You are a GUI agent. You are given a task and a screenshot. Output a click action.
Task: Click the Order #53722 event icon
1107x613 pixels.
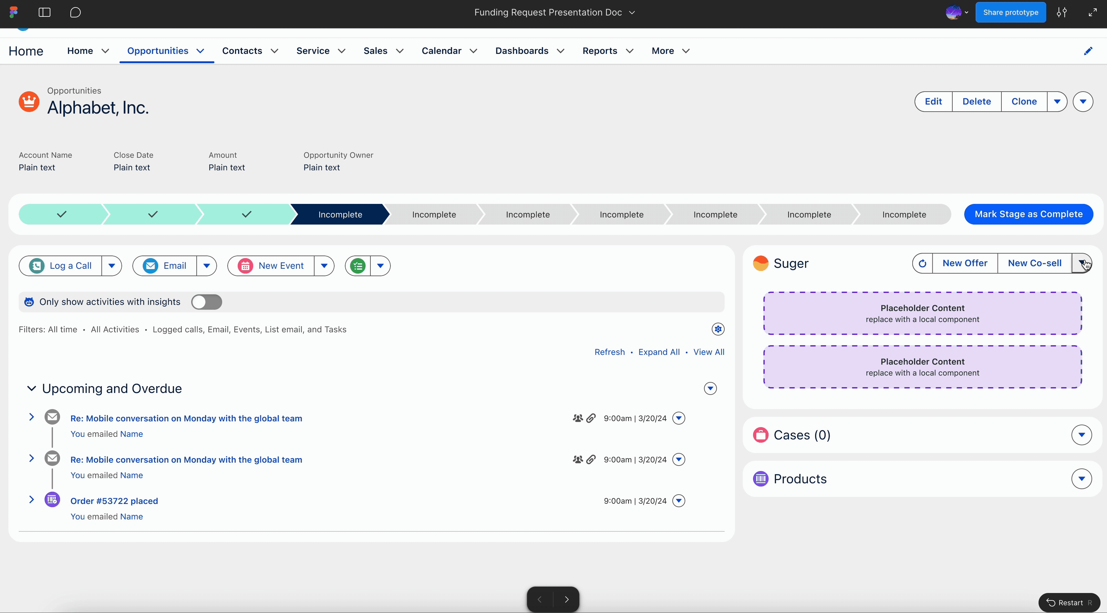pos(52,499)
